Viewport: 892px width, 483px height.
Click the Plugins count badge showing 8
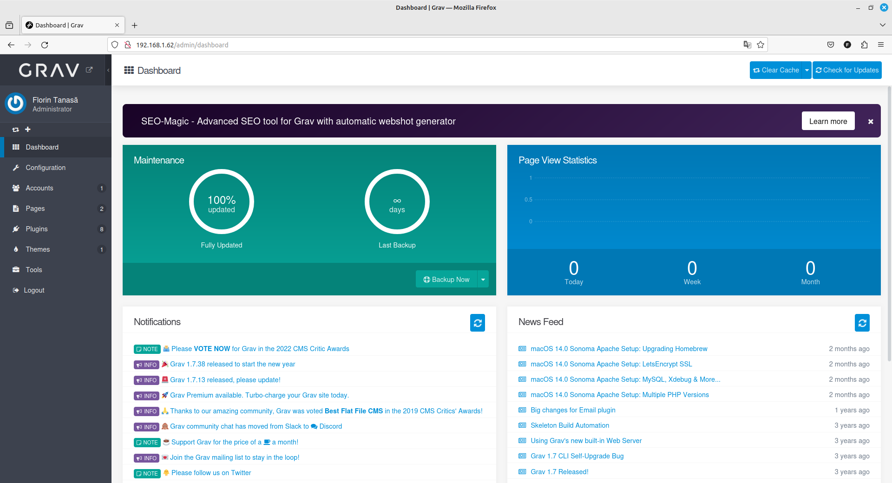click(x=102, y=229)
